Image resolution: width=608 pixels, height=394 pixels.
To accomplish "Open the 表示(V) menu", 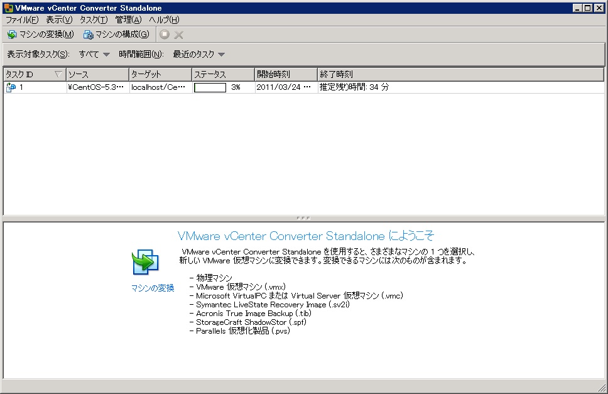I will (x=59, y=19).
